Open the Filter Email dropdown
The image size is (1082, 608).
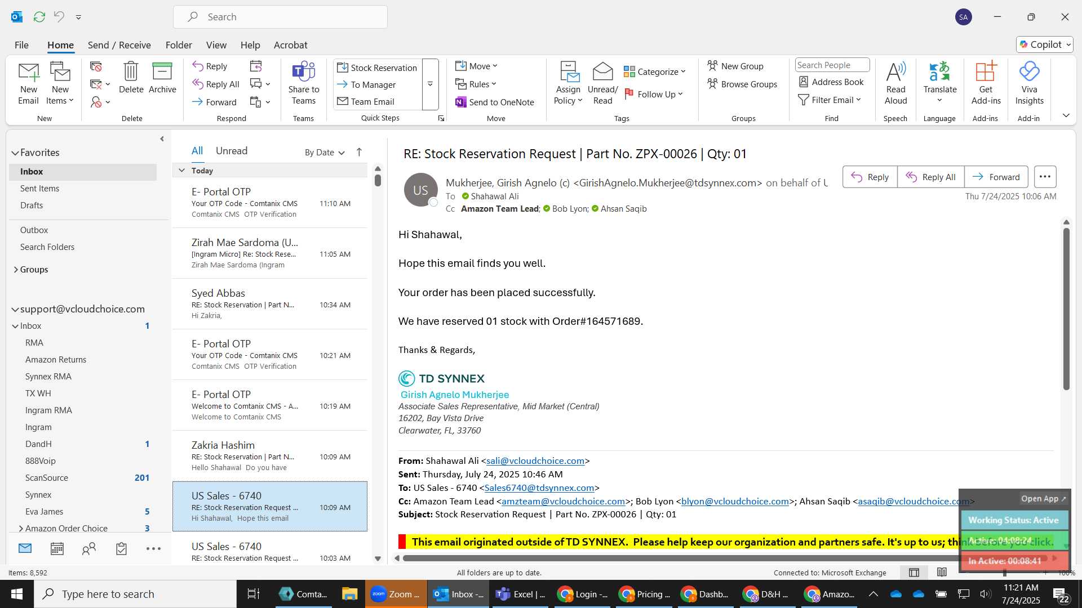point(830,100)
